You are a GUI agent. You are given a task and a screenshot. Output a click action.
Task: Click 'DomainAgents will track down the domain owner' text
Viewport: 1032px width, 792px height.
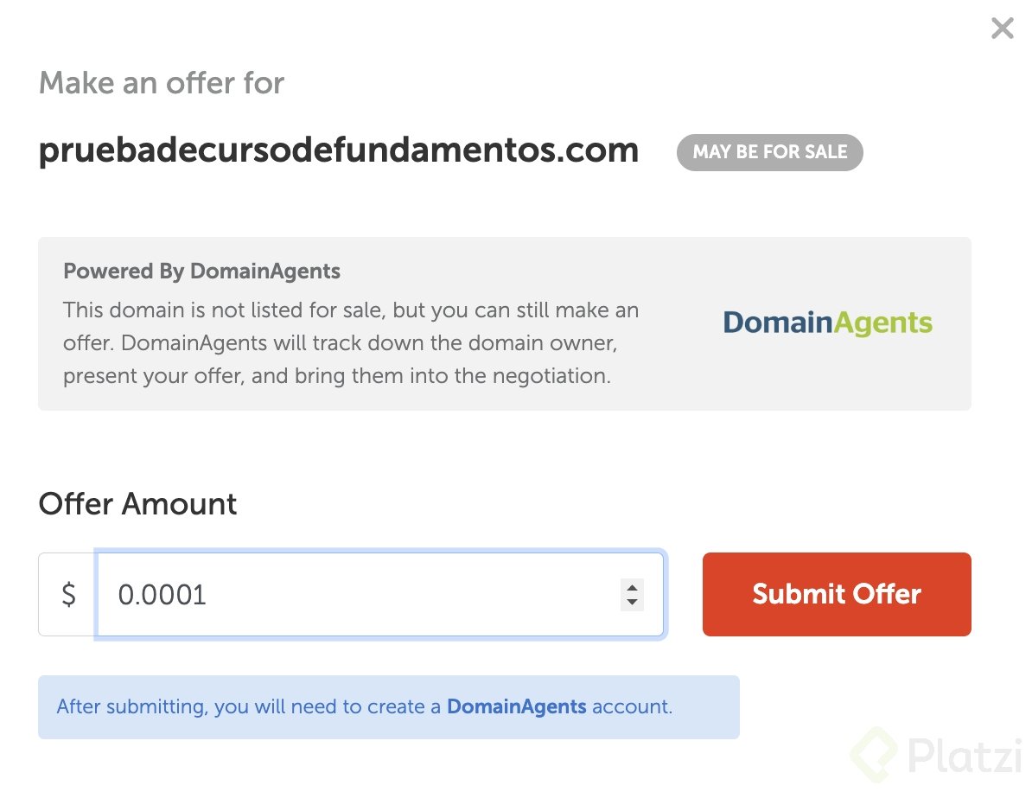click(x=369, y=342)
